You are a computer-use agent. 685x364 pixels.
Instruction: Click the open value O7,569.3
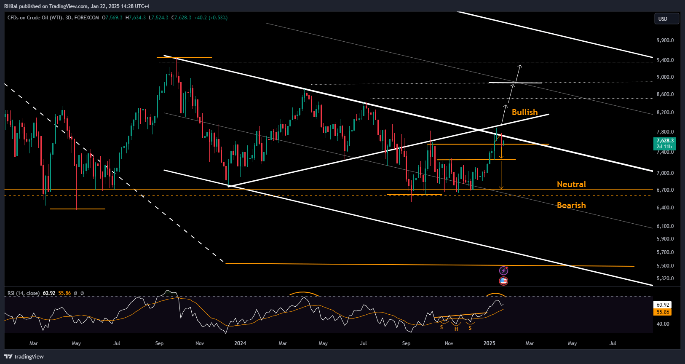pos(112,18)
